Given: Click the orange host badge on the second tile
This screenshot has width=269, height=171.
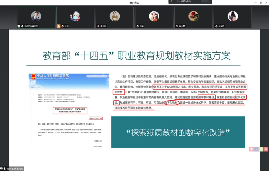Looking at the screenshot, I should click(x=59, y=26).
